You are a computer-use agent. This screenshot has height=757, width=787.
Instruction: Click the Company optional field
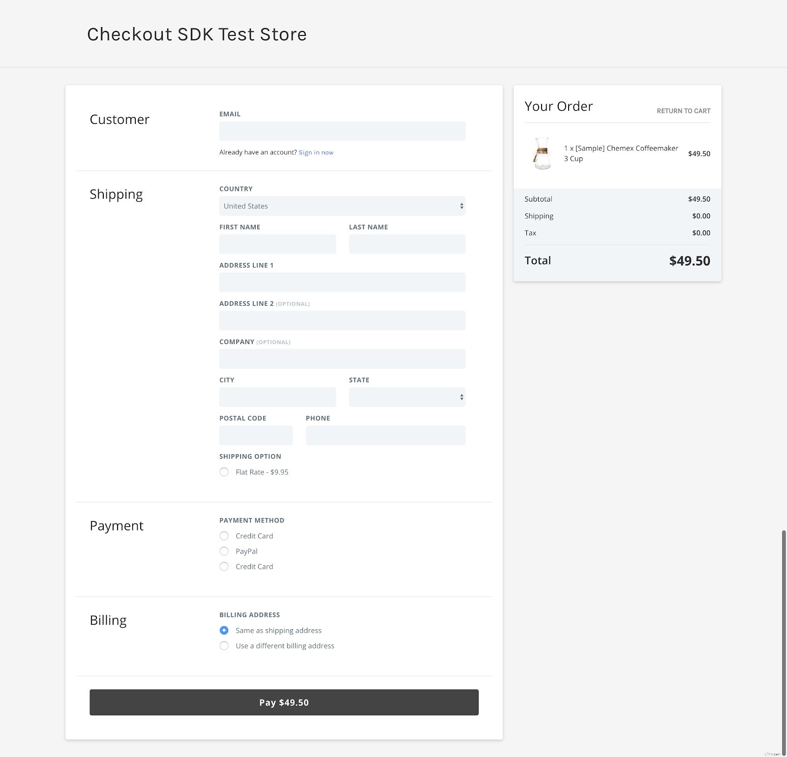tap(341, 358)
